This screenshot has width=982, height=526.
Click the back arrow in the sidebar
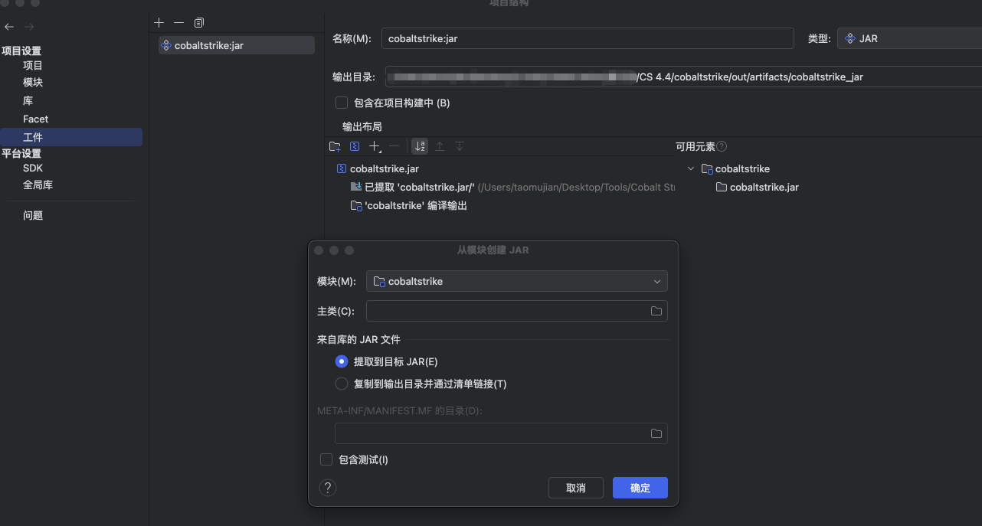point(9,27)
